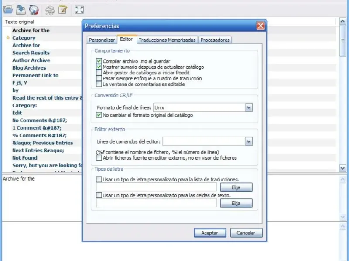Enable 'Abrir gestor de catálogos al iniciar Poedit'
349x261 pixels.
[99, 73]
